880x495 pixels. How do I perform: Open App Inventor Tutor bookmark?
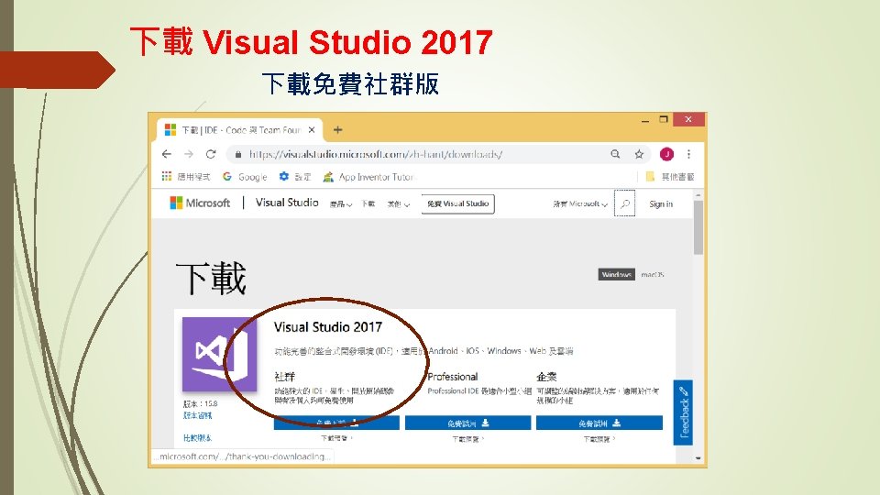[368, 176]
